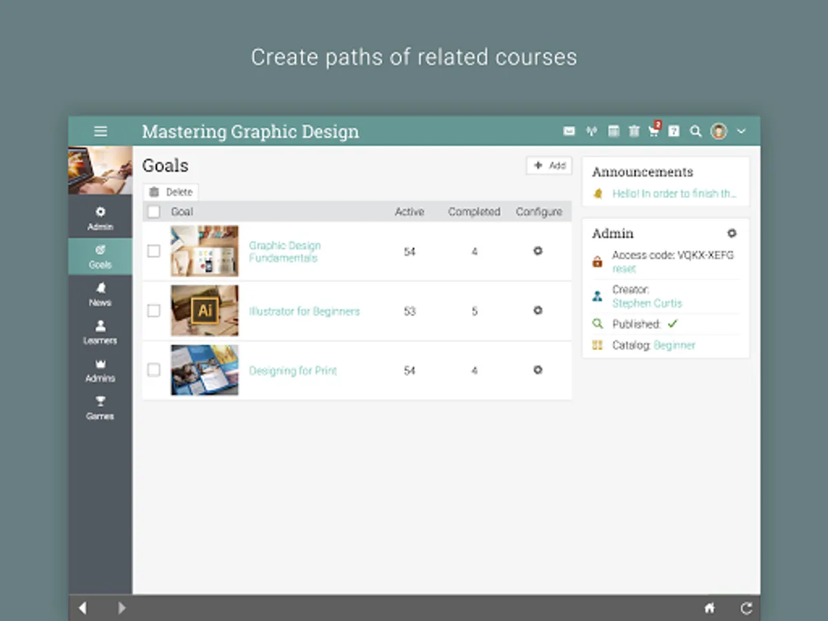
Task: Open the help question mark icon
Action: pyautogui.click(x=674, y=131)
